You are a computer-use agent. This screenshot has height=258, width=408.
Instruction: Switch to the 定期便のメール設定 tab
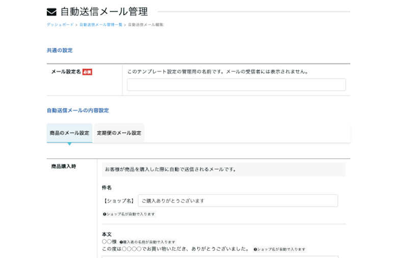click(119, 133)
